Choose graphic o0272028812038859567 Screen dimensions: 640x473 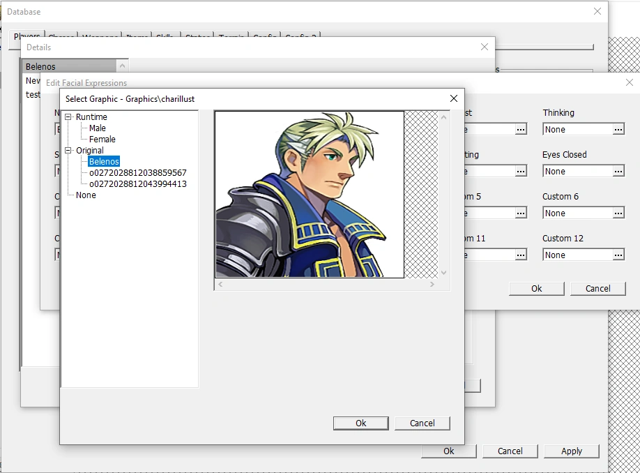(138, 173)
